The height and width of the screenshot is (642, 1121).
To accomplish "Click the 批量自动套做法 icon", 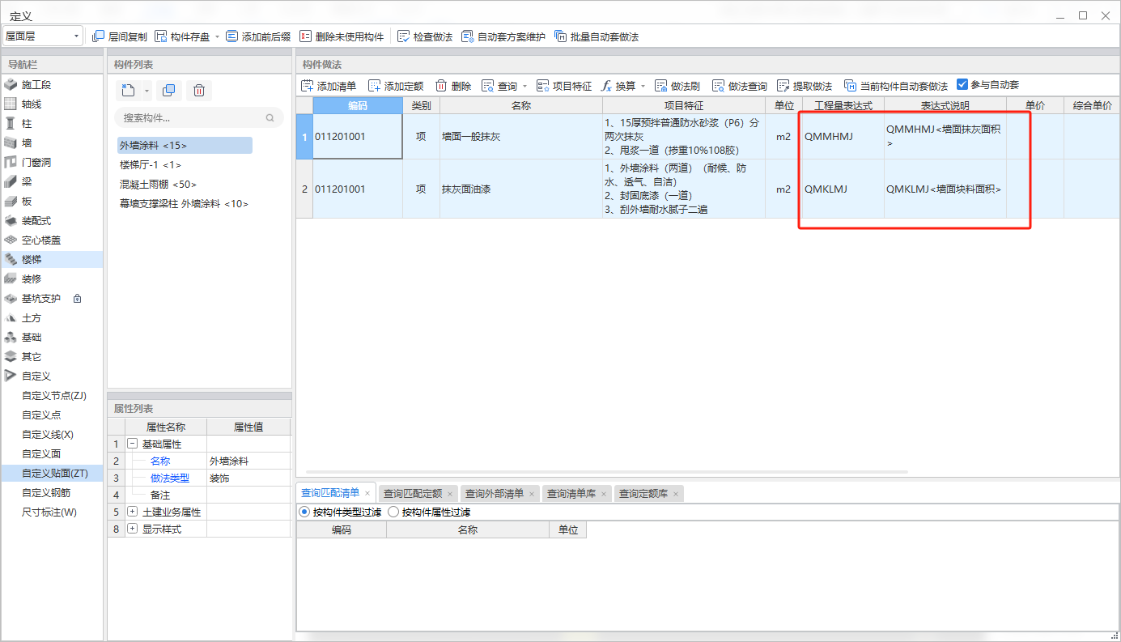I will click(560, 36).
